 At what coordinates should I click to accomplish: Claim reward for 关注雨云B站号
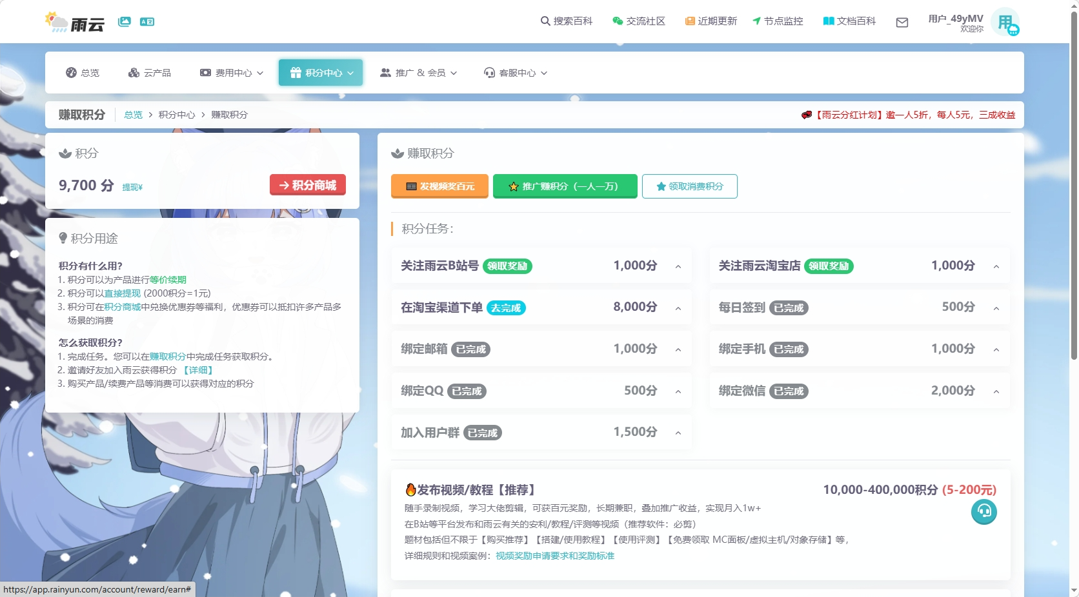507,266
